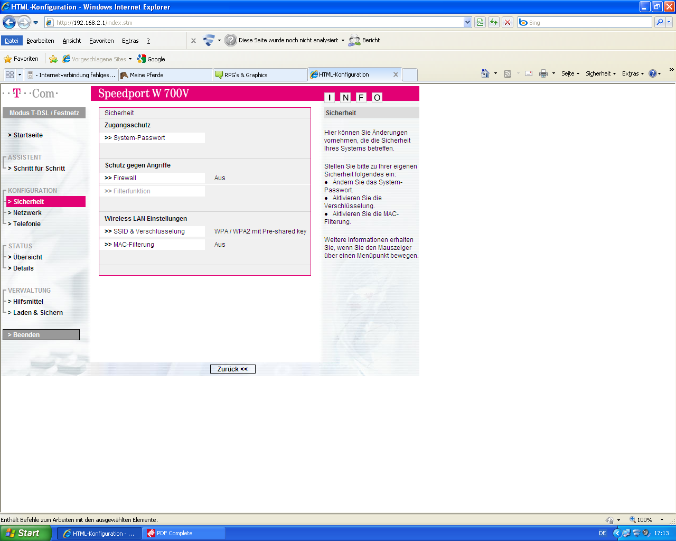Click the Zurück << button
This screenshot has height=541, width=676.
point(233,369)
